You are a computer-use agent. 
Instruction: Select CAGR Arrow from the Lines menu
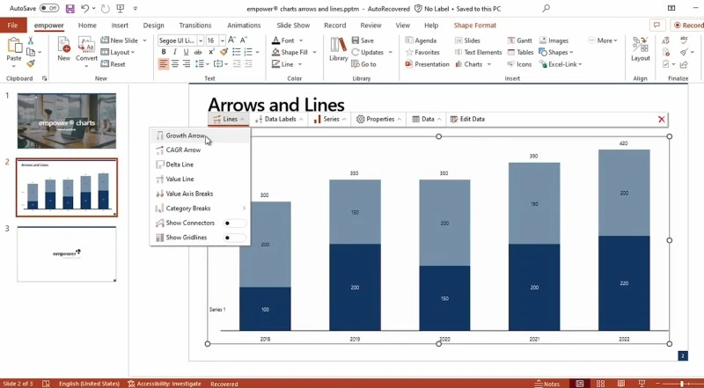(183, 150)
